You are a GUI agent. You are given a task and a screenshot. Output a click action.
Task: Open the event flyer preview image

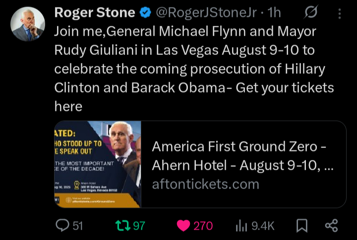[x=98, y=164]
